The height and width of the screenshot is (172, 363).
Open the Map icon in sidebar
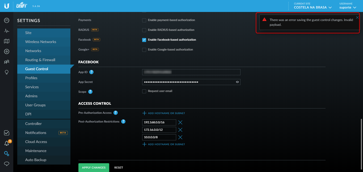coord(7,41)
